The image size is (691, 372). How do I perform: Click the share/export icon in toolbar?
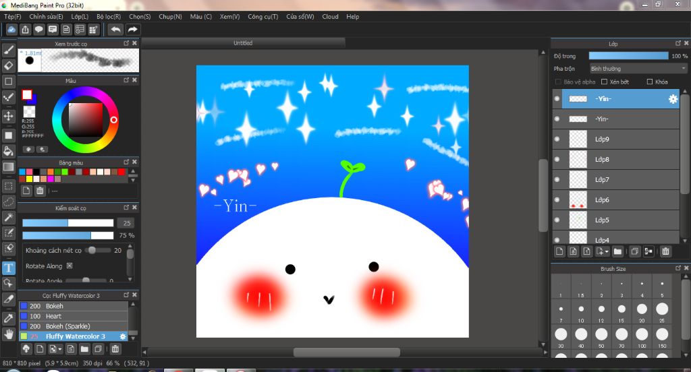pyautogui.click(x=25, y=30)
